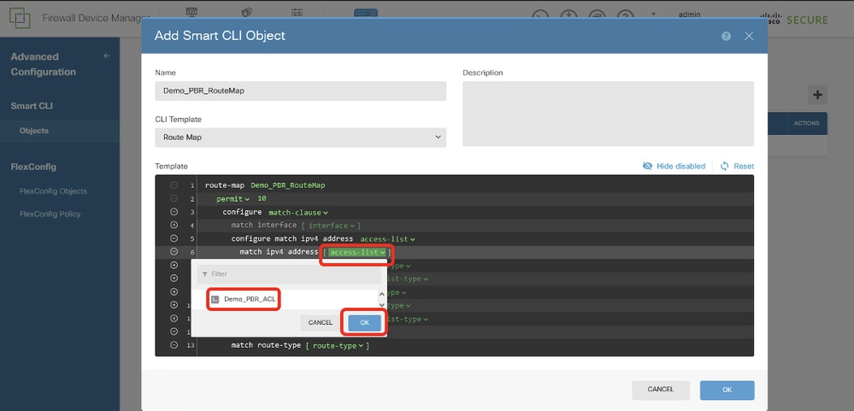Collapse Advanced Configuration sidebar with back arrow

107,56
